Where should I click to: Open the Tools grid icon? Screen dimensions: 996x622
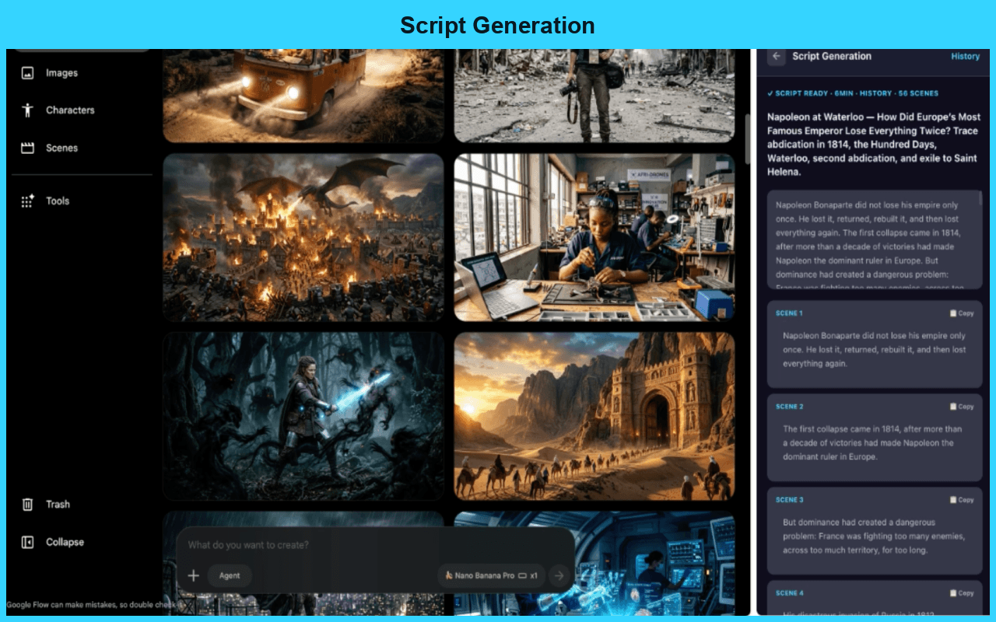pyautogui.click(x=27, y=201)
